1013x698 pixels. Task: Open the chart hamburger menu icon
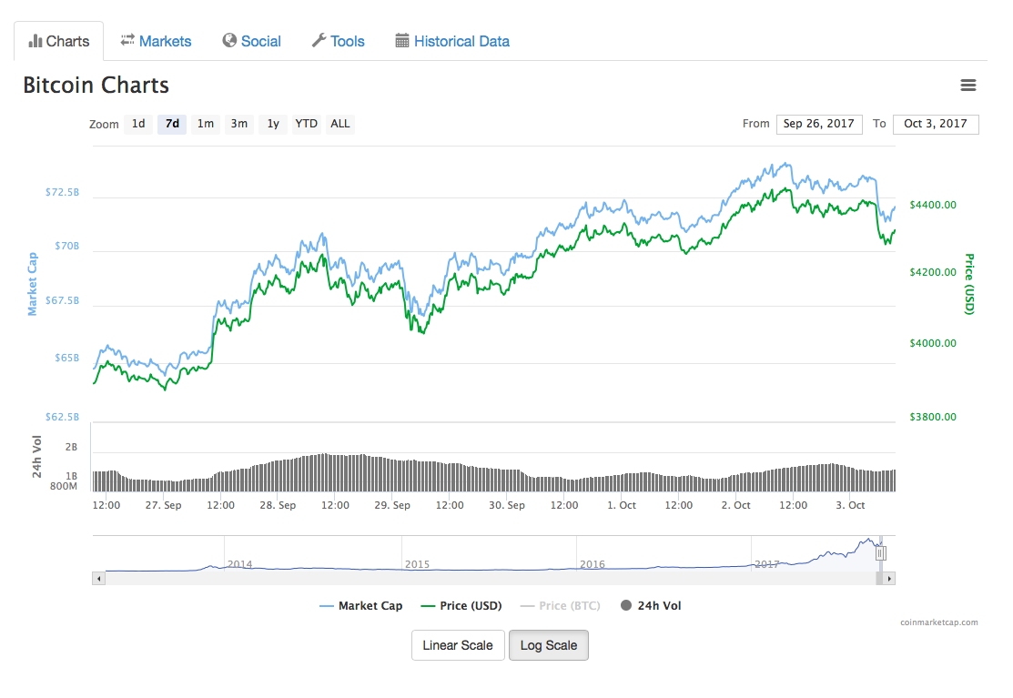click(968, 86)
